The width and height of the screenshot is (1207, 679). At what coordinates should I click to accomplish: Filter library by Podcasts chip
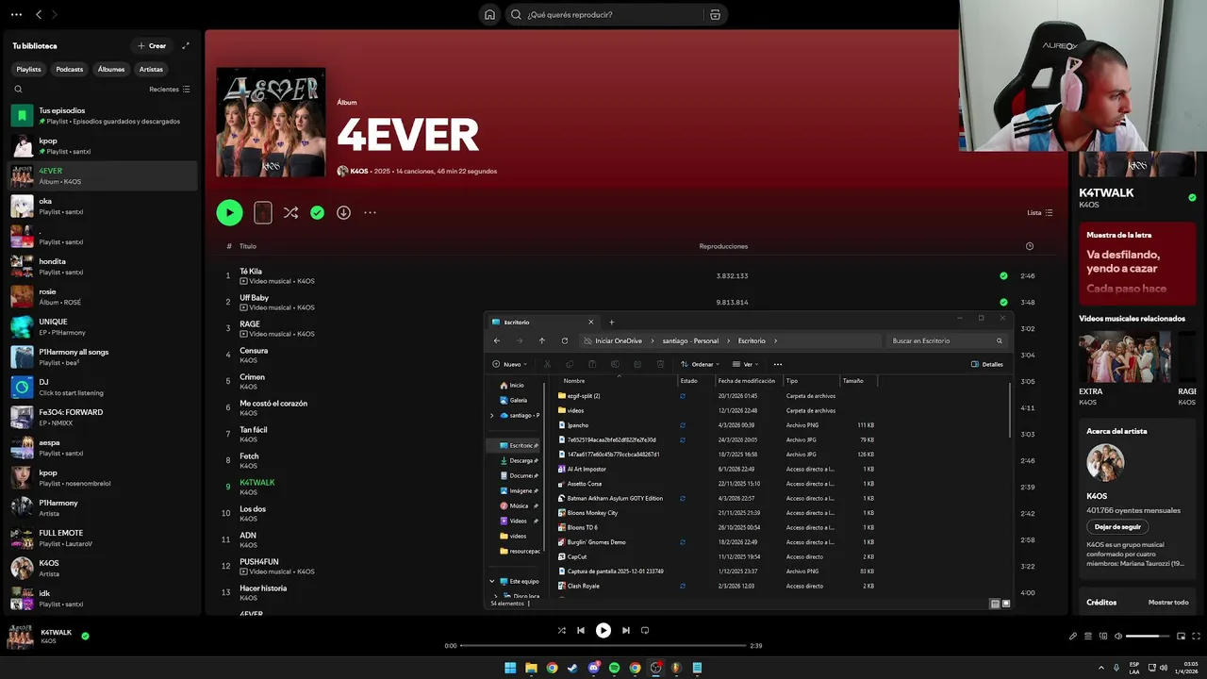(x=69, y=69)
